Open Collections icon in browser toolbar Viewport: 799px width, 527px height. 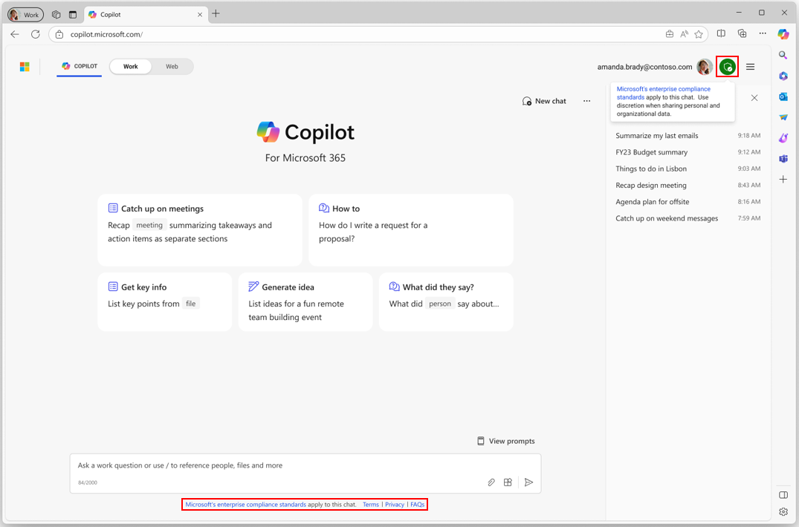[742, 34]
